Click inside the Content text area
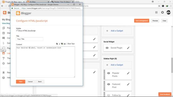This screenshot has height=97, width=173. click(45, 62)
